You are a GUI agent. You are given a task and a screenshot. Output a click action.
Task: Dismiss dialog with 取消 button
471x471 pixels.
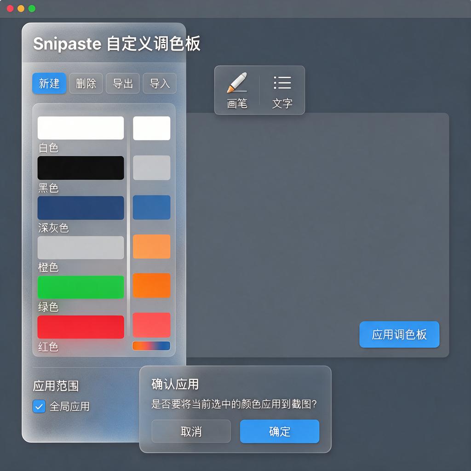pos(191,431)
